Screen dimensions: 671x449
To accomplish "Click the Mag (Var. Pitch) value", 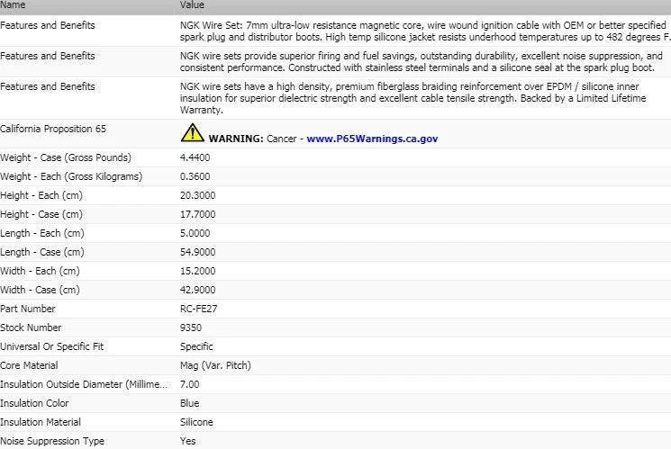I will [215, 365].
